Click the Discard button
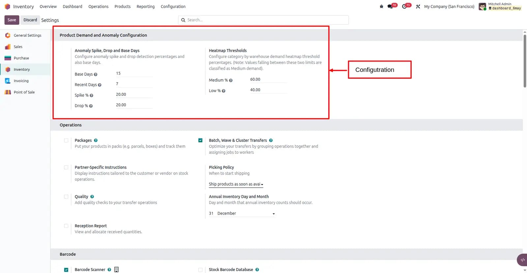 [x=30, y=20]
